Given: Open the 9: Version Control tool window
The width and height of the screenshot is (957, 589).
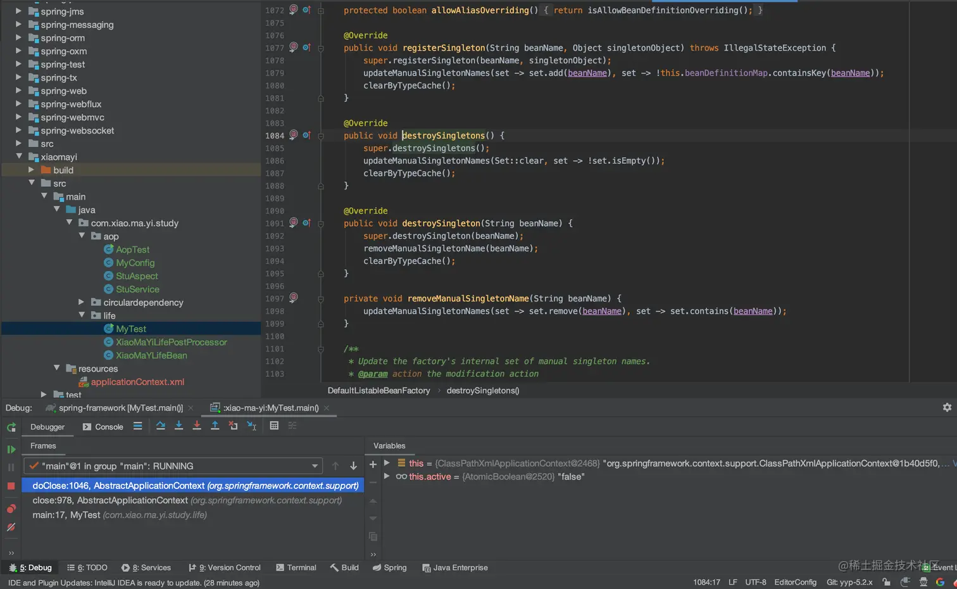Looking at the screenshot, I should pos(225,567).
